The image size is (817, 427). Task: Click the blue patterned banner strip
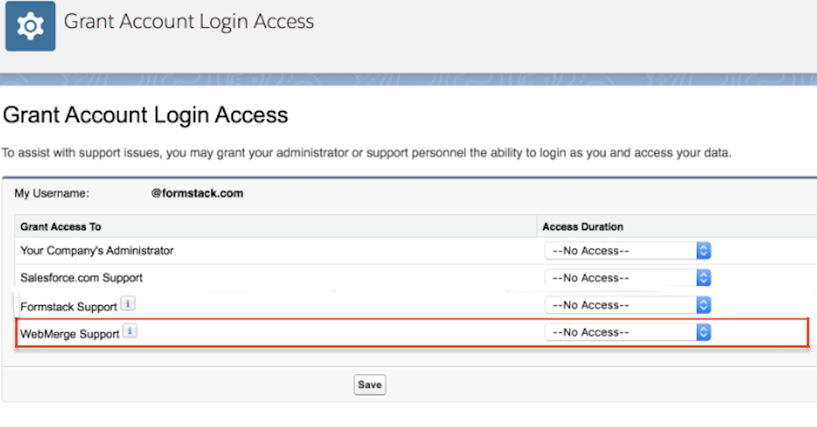pyautogui.click(x=408, y=80)
